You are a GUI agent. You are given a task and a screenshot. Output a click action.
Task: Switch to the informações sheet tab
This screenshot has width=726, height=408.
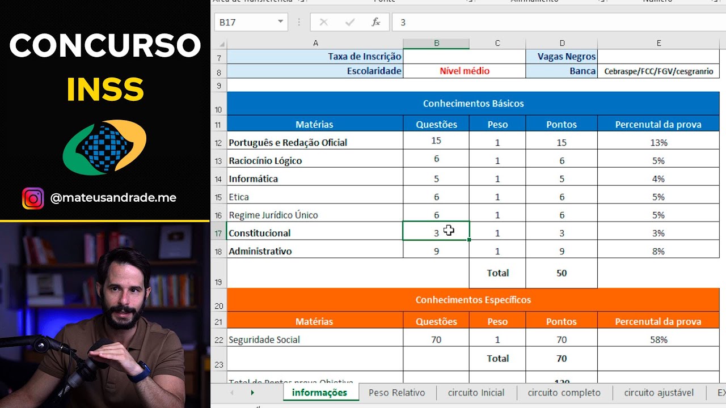(319, 392)
